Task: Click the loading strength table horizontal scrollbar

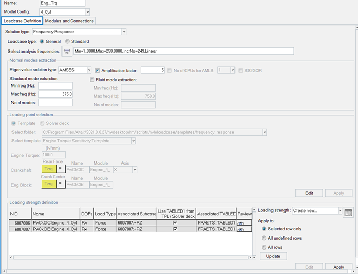Action: pyautogui.click(x=130, y=257)
